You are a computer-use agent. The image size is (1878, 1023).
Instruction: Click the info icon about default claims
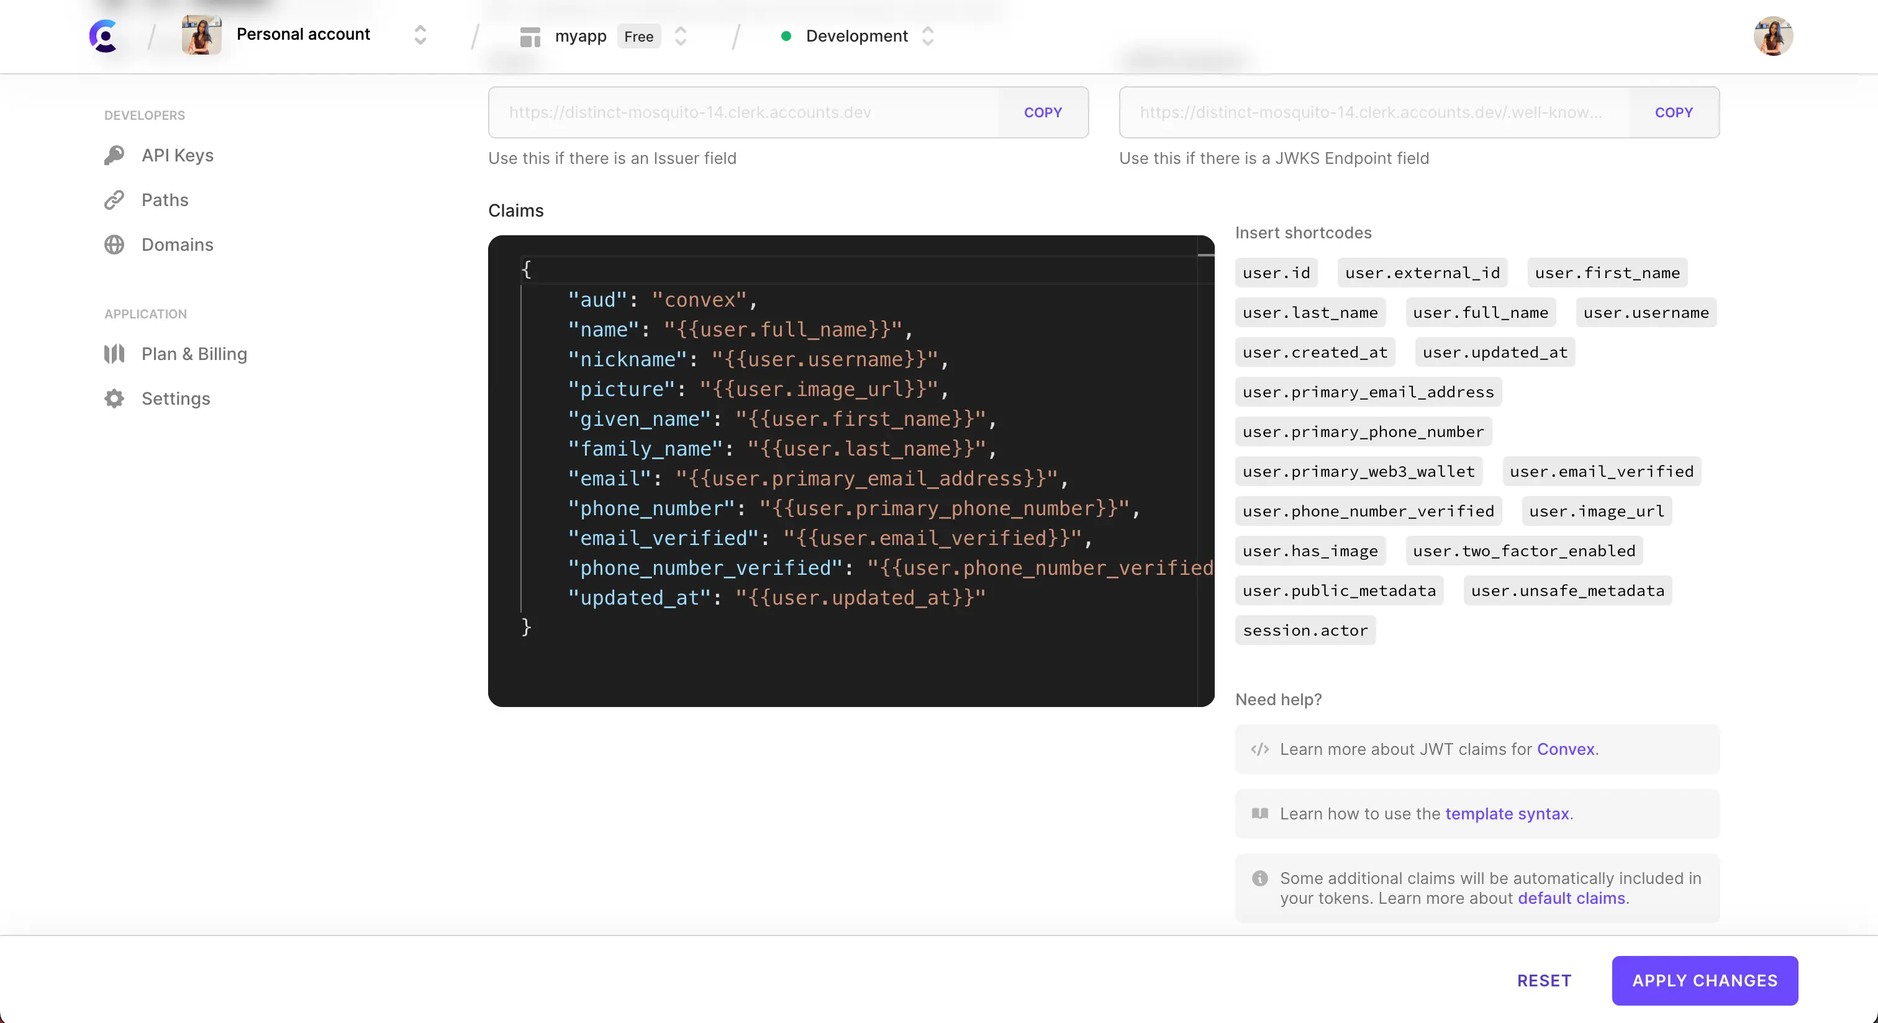[x=1260, y=878]
